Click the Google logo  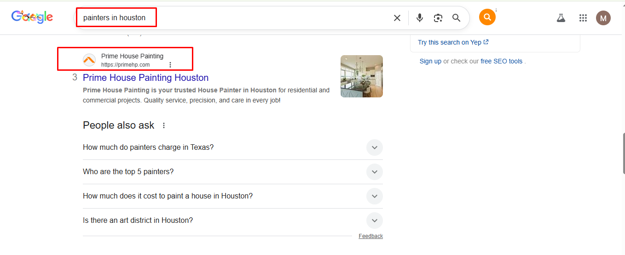pos(32,17)
